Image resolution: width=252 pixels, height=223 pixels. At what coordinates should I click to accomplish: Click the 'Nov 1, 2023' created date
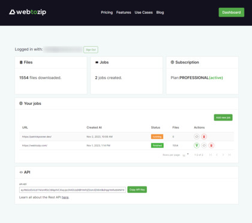pyautogui.click(x=98, y=146)
